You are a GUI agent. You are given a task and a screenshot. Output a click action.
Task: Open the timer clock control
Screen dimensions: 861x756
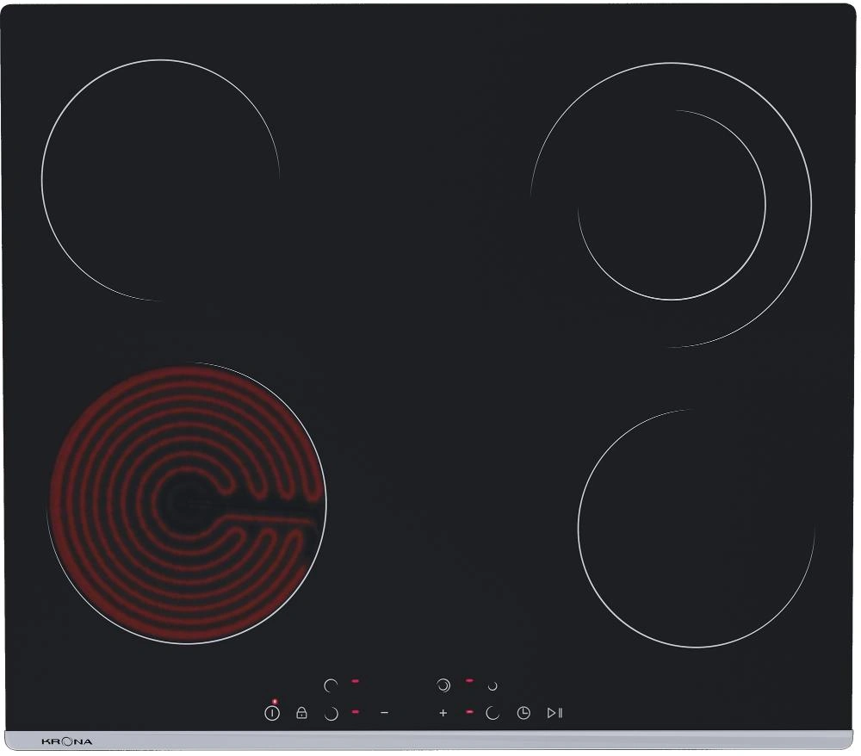tap(523, 713)
